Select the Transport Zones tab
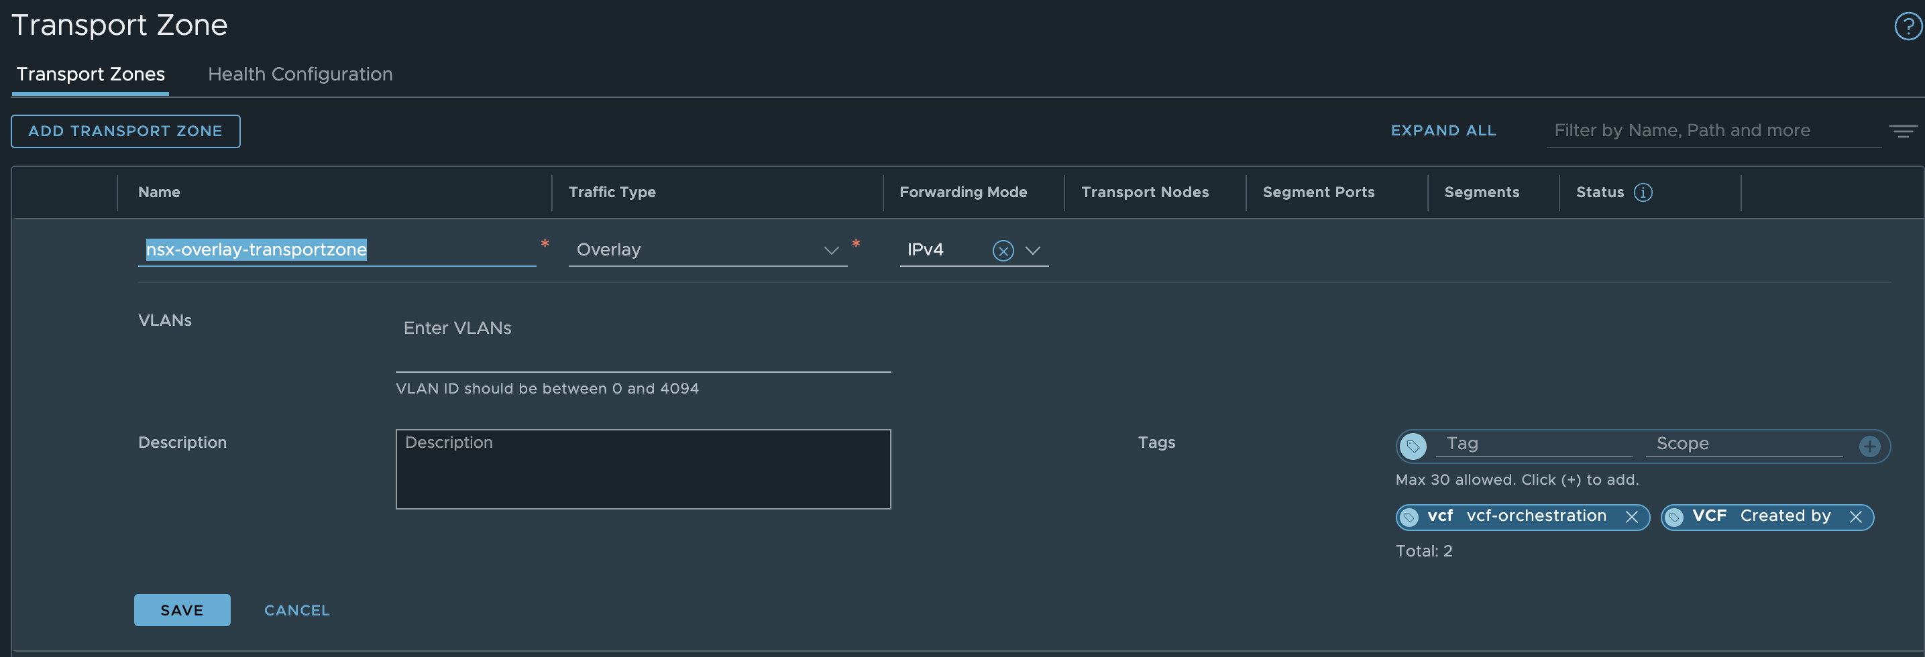Screen dimensions: 1925x657 tap(91, 74)
